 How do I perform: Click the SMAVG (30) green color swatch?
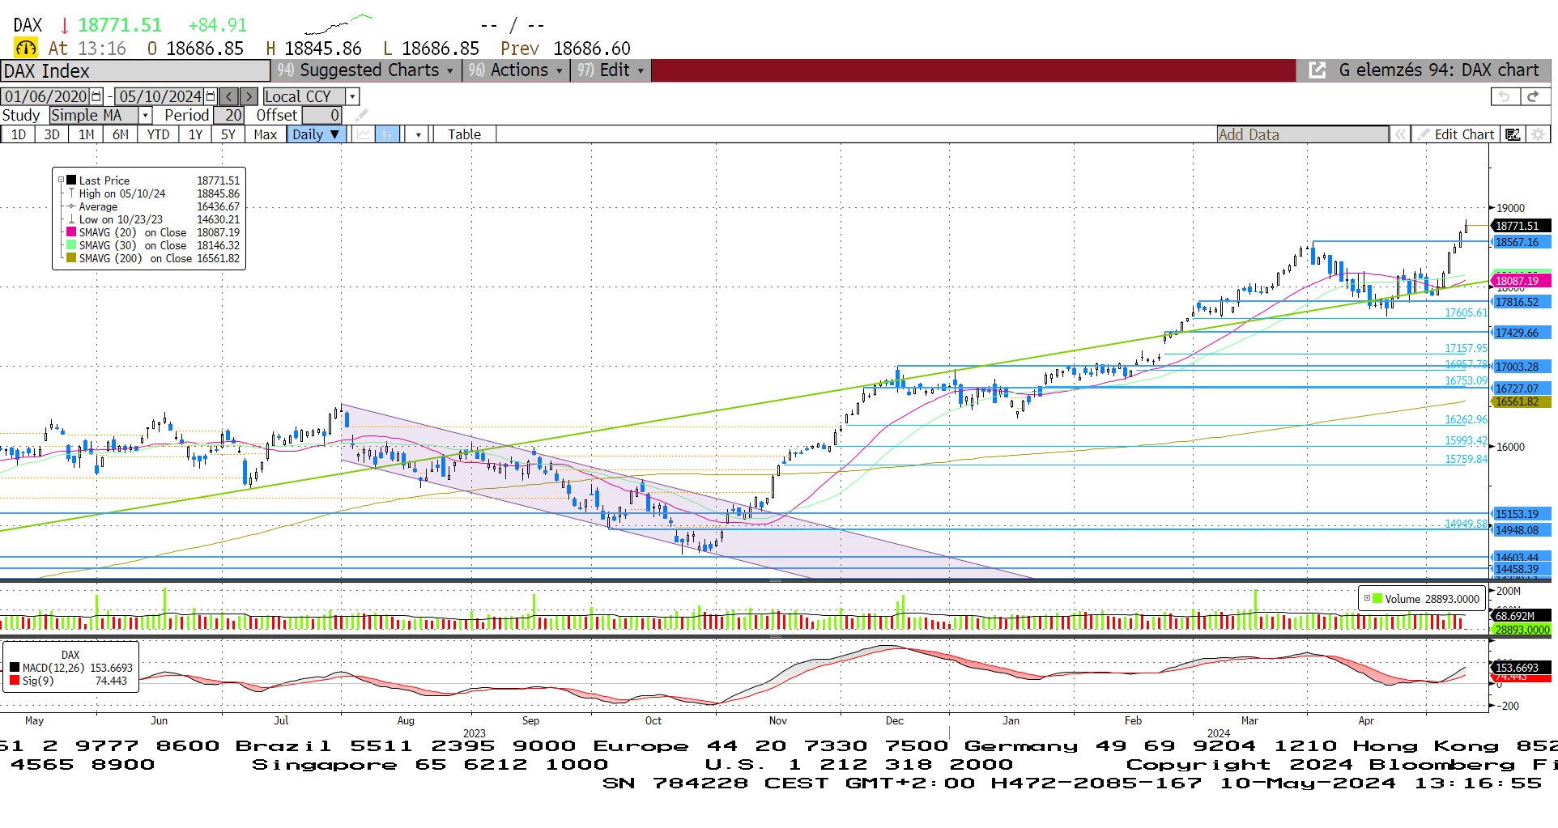point(71,245)
